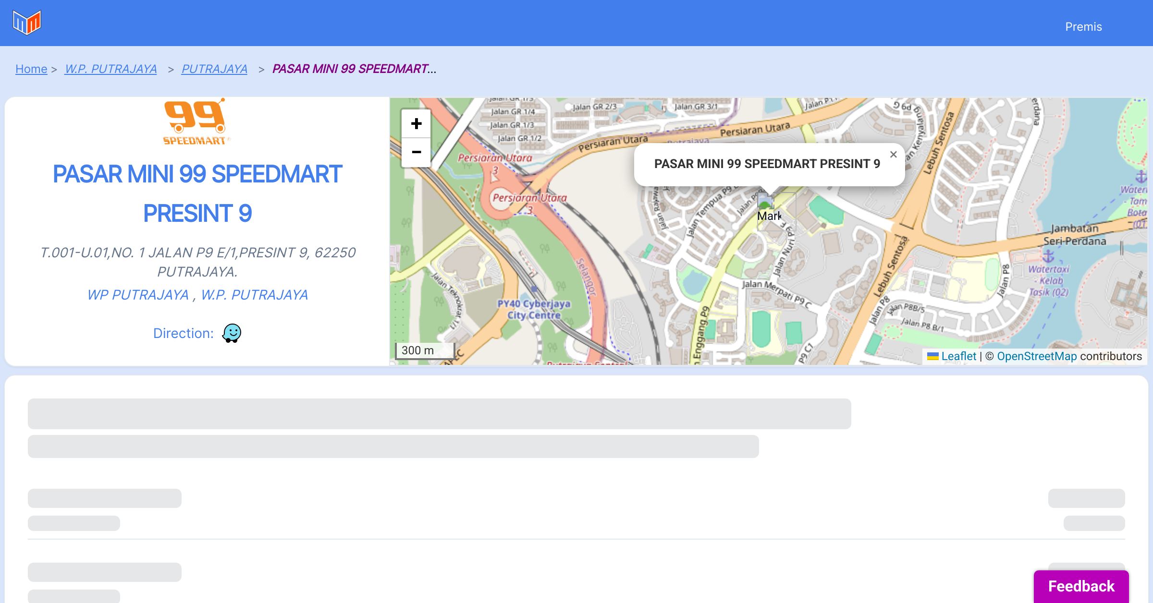Zoom out on the map
Viewport: 1153px width, 603px height.
coord(416,152)
